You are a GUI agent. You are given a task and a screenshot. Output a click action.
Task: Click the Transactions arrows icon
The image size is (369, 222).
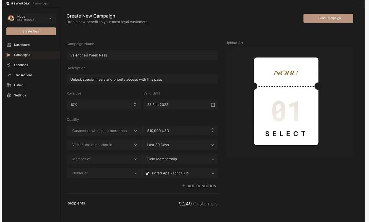pyautogui.click(x=9, y=75)
